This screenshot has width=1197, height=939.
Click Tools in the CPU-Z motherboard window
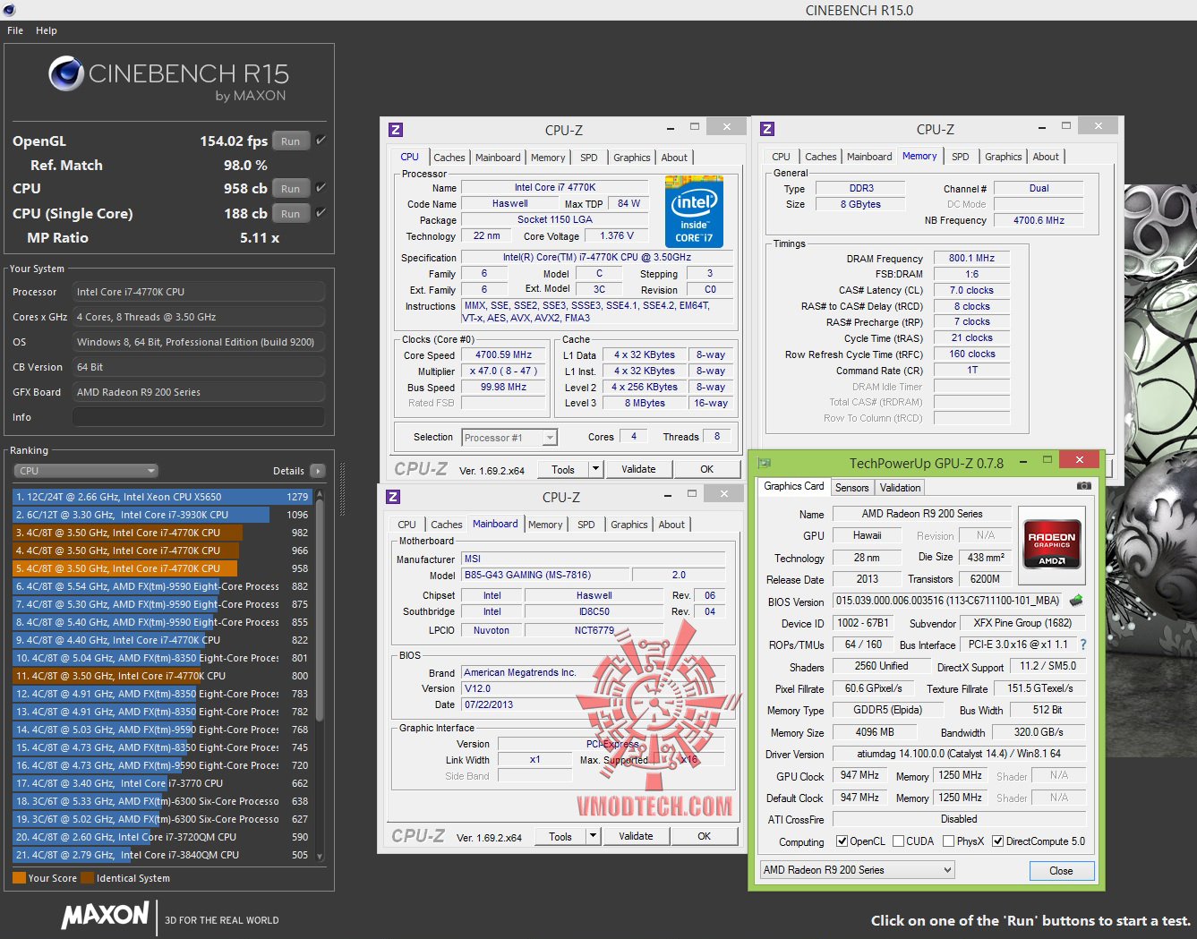560,836
